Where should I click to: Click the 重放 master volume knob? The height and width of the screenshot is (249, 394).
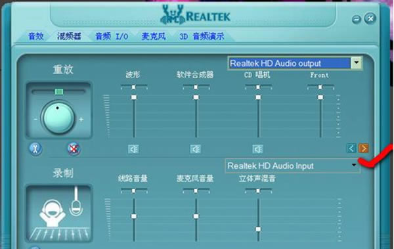58,117
